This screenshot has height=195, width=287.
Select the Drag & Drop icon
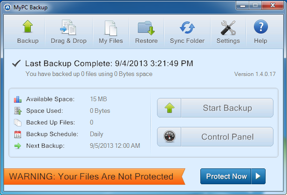pos(68,27)
